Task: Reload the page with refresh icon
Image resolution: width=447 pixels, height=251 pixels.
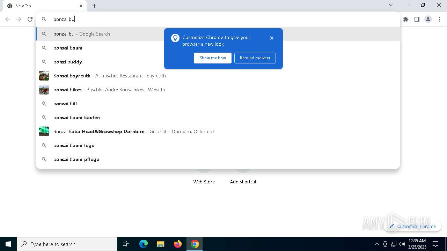Action: 30,20
